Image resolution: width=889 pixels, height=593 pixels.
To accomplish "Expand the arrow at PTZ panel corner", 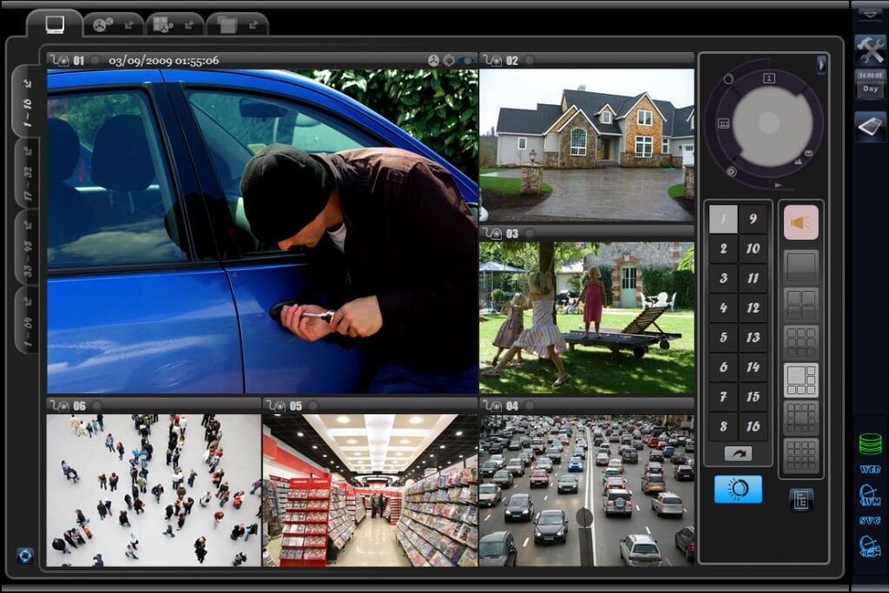I will point(820,64).
